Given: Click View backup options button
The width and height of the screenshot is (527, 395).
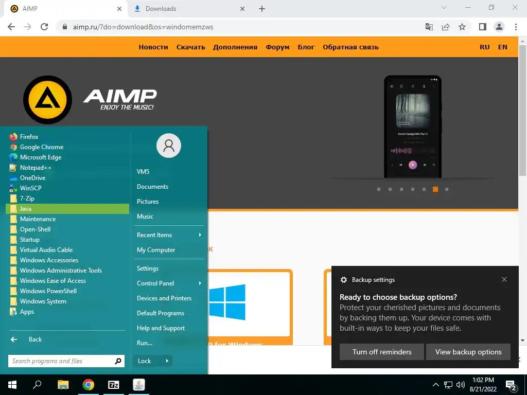Looking at the screenshot, I should (468, 352).
